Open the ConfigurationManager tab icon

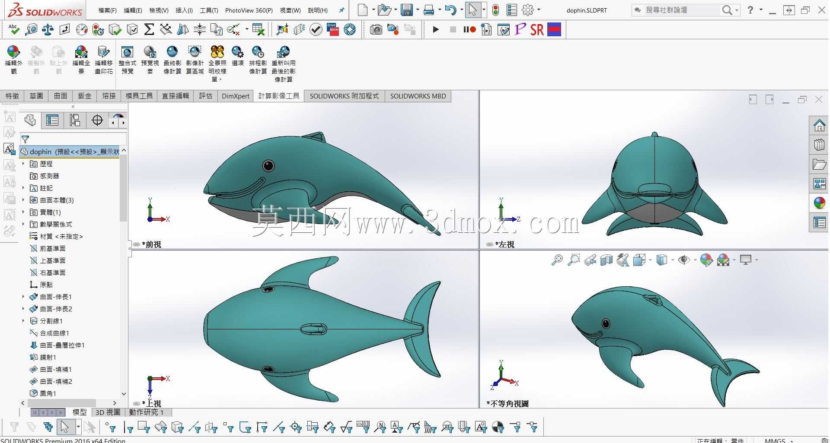[75, 120]
